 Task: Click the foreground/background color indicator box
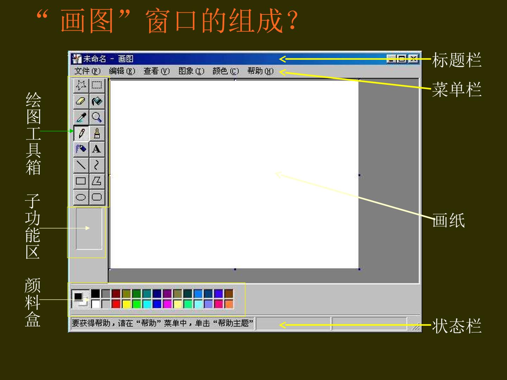pos(81,299)
